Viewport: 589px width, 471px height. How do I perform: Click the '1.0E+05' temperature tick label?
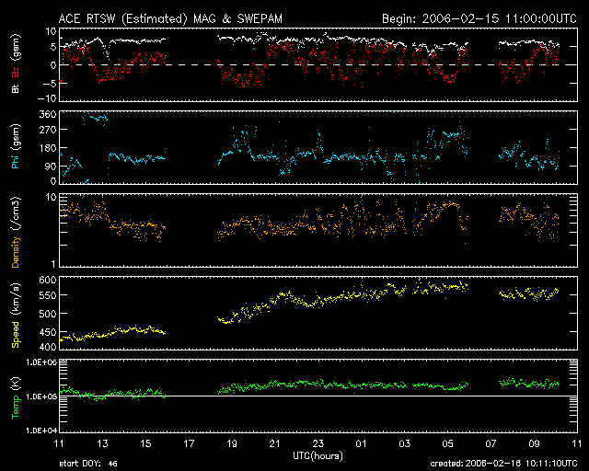41,396
